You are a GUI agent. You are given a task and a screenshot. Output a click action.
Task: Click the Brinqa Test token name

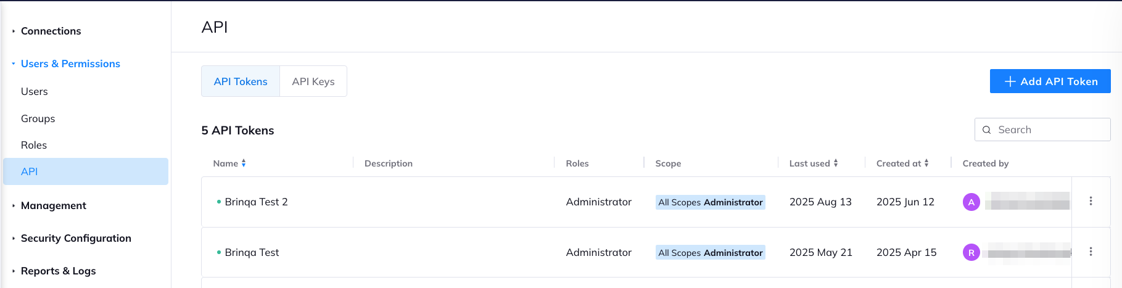252,252
